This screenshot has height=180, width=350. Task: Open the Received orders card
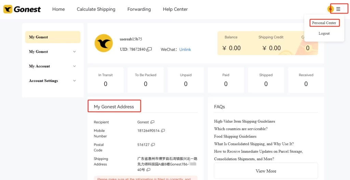306,80
